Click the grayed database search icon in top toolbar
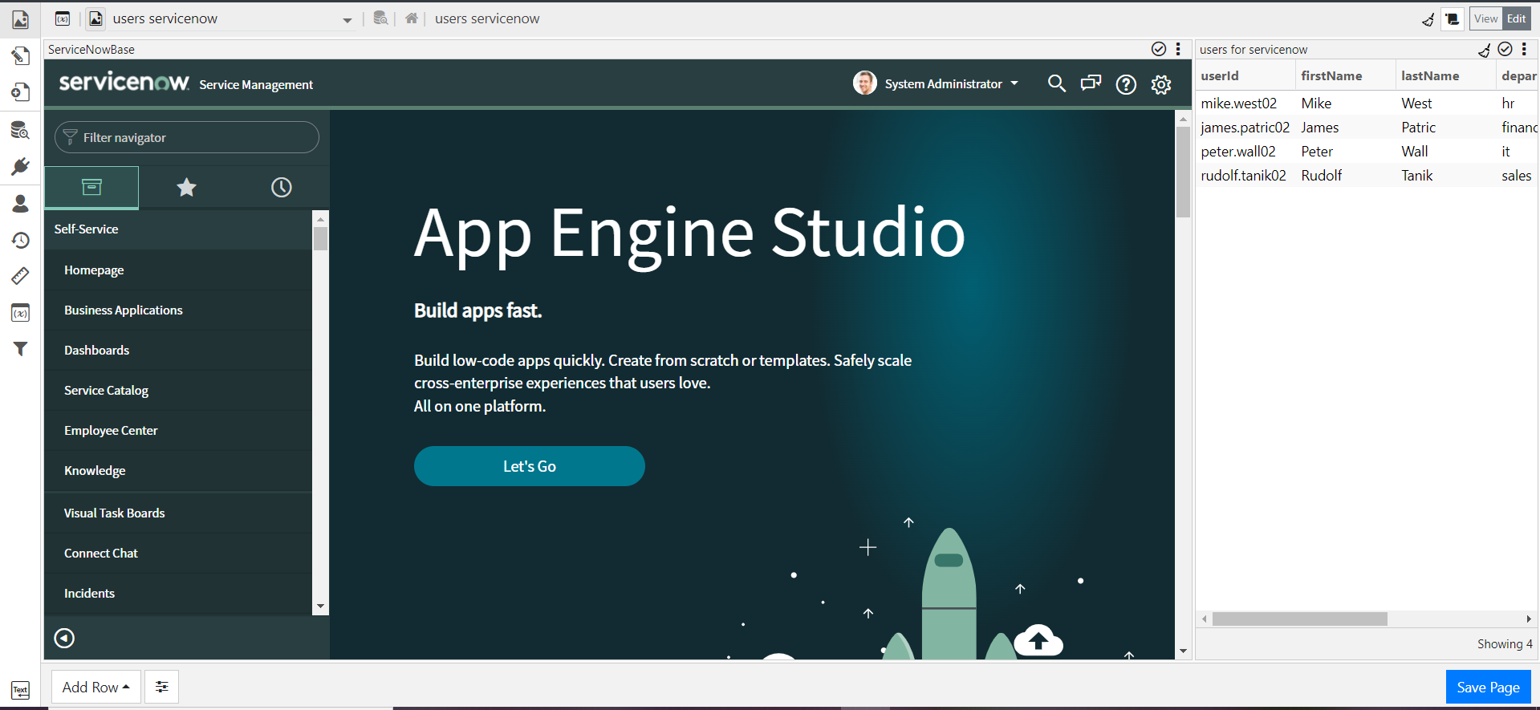This screenshot has width=1540, height=710. point(380,18)
